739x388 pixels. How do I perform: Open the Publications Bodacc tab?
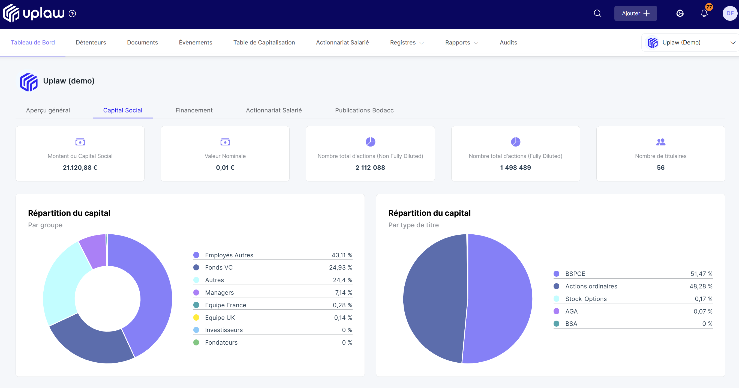(x=364, y=110)
